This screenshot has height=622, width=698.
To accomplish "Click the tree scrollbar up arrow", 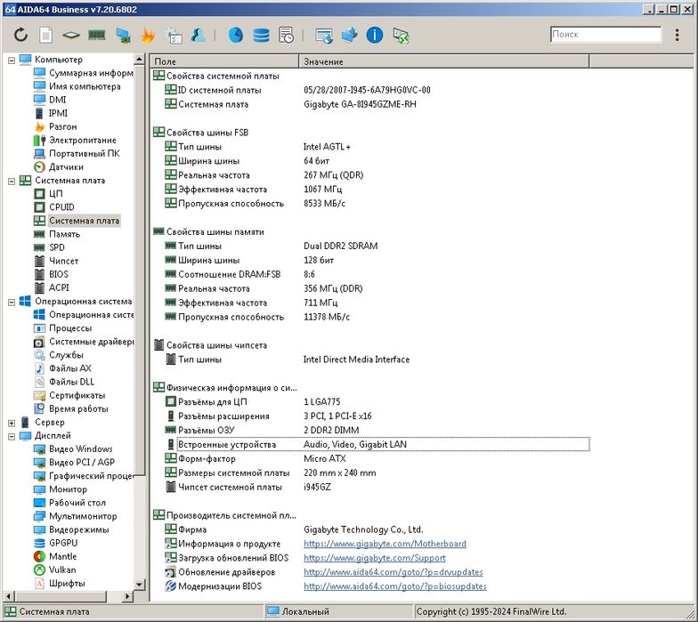I will pyautogui.click(x=139, y=59).
